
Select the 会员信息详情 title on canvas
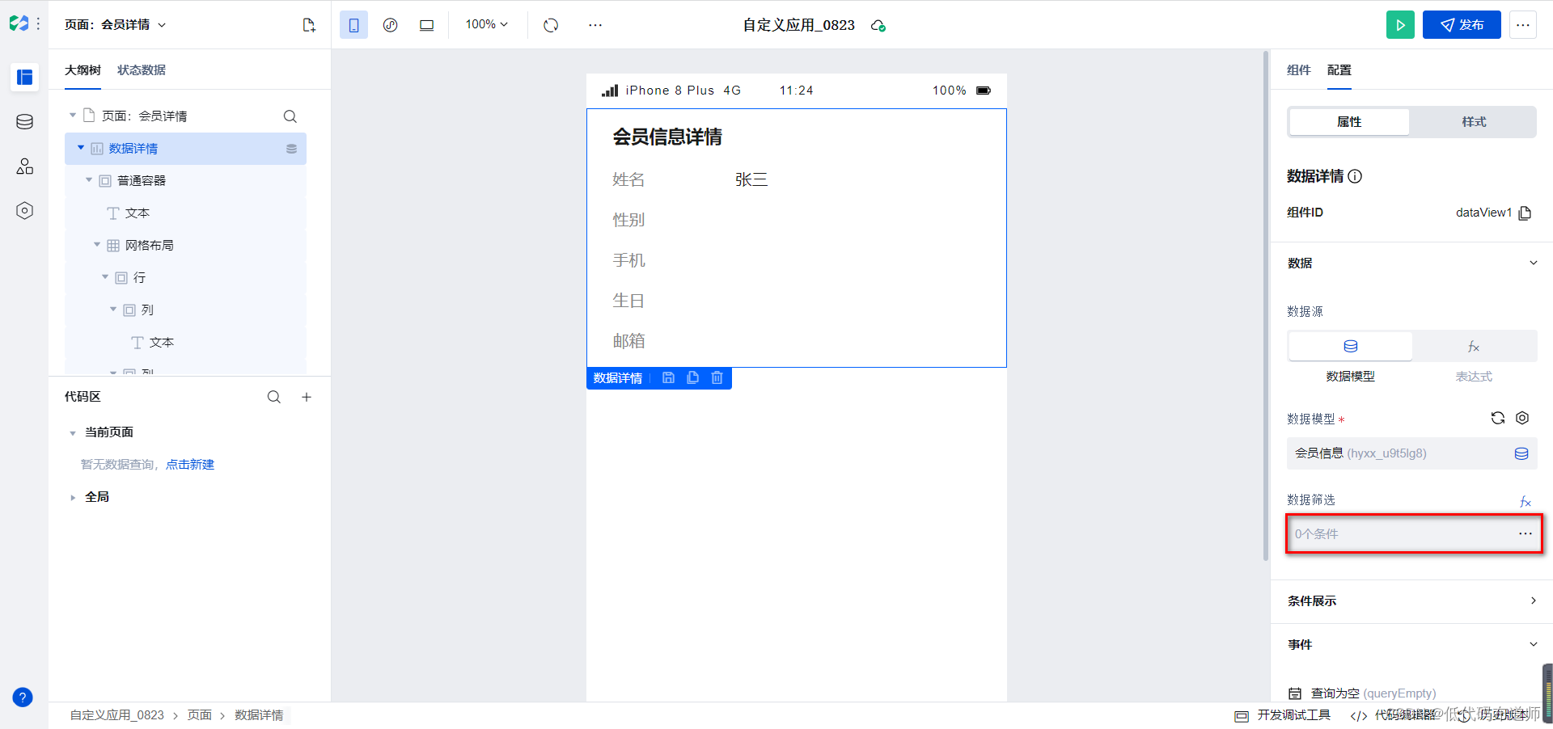[x=667, y=137]
